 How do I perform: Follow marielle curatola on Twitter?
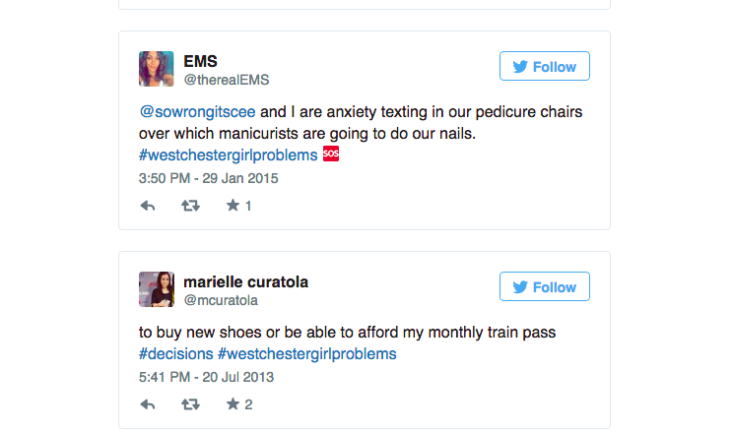(545, 287)
